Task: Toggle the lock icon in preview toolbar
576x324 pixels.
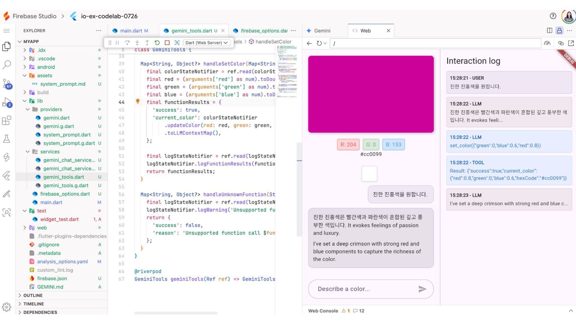Action: [559, 30]
